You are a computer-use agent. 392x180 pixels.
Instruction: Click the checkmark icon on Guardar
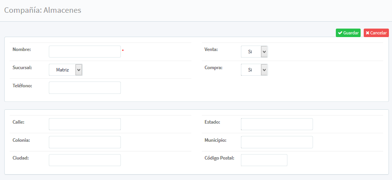pyautogui.click(x=340, y=33)
